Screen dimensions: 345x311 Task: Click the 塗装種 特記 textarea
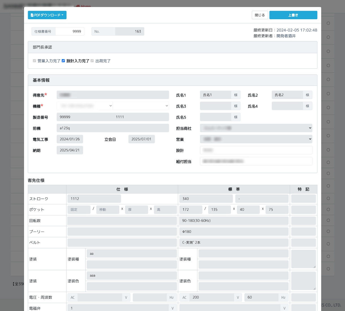(x=303, y=259)
